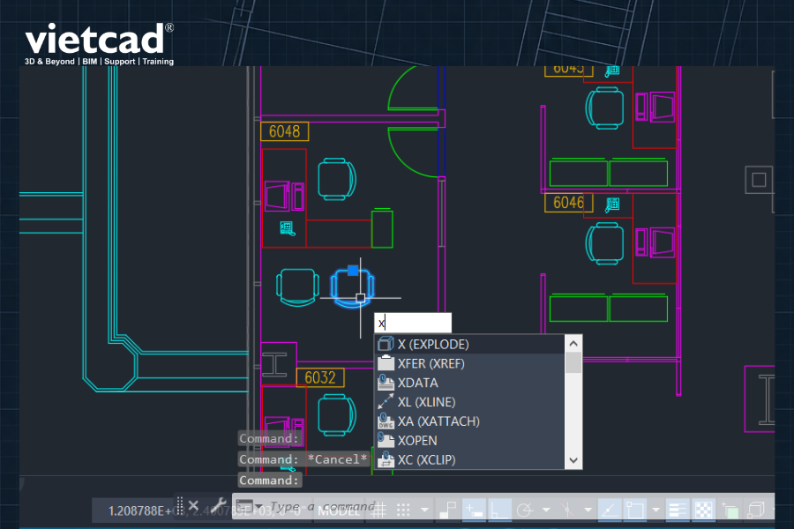Toggle Infer Constraints in status bar
794x529 pixels.
[x=447, y=510]
